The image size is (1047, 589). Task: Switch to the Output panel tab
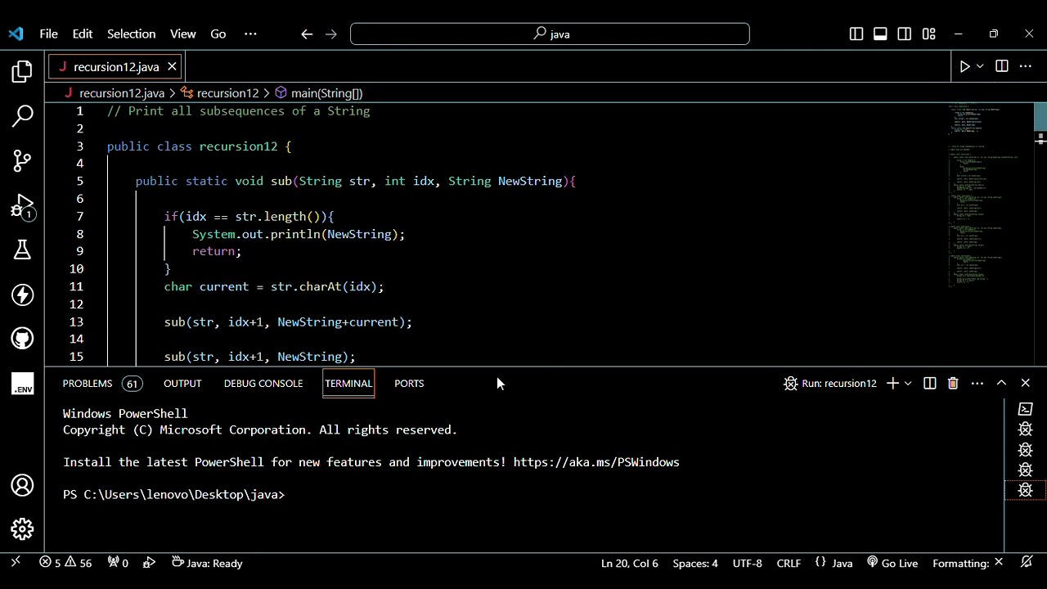(x=182, y=383)
